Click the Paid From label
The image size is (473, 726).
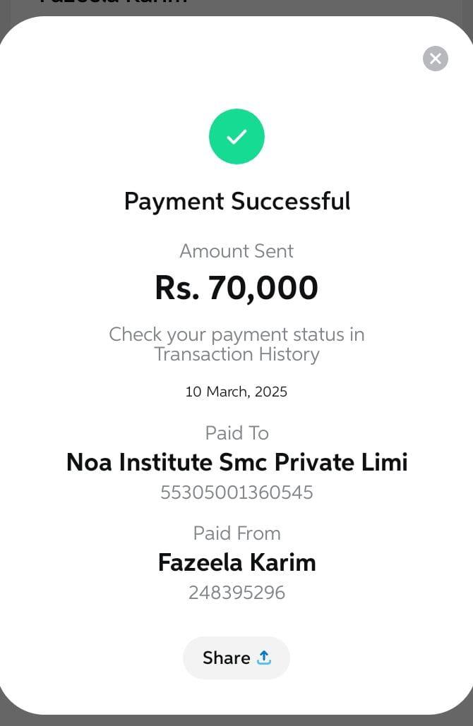236,533
